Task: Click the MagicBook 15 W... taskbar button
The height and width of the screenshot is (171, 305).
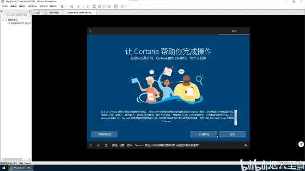Action: pyautogui.click(x=20, y=168)
